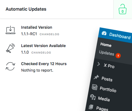Click the Installed Version download icon
Screen dimensions: 132x111
[x=10, y=30]
